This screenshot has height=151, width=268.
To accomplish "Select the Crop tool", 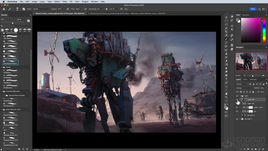I will (x=226, y=32).
